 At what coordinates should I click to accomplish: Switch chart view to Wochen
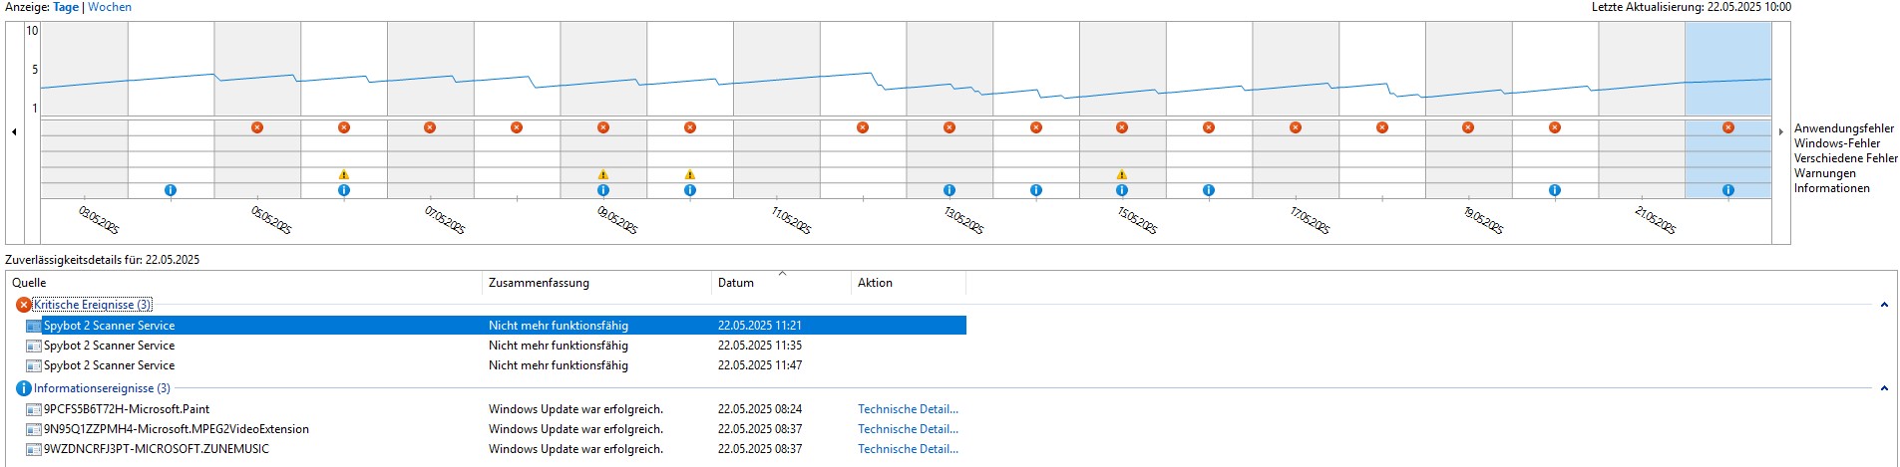coord(110,7)
